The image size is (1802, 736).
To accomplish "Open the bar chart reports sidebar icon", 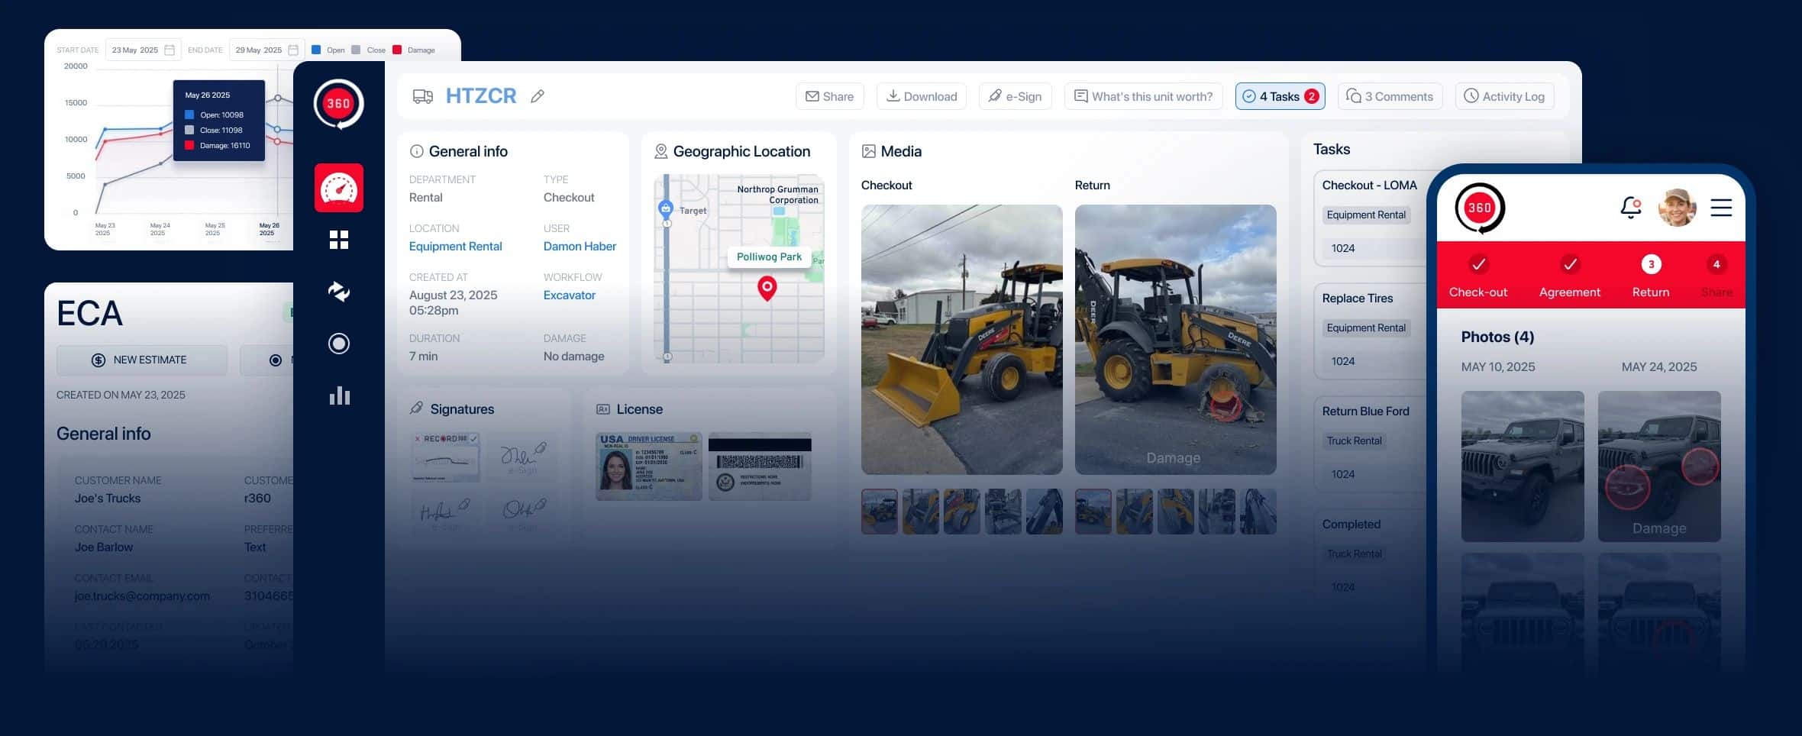I will [x=338, y=395].
